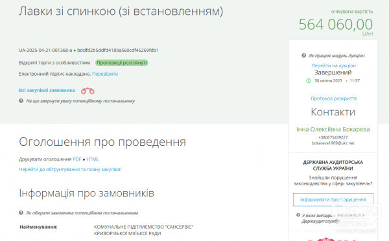Click 'Пропозиції розглянуті' status badge
Viewport: 389px width, 241px height.
122,63
